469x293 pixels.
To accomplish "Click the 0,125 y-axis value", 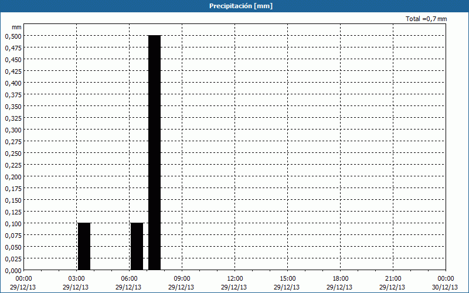I will point(13,212).
